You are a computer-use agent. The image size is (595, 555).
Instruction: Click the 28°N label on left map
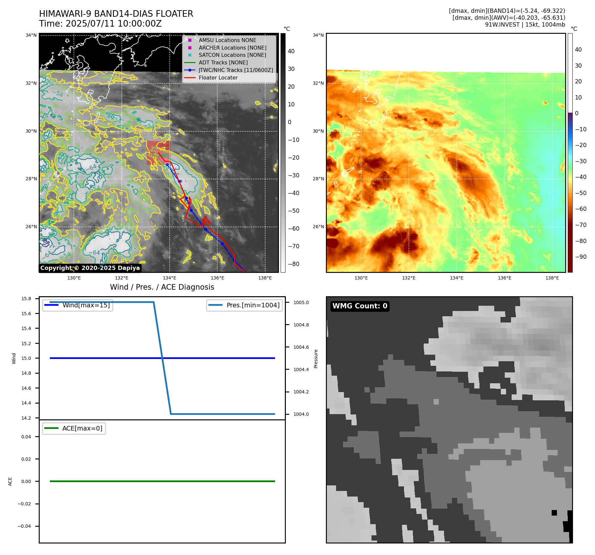(x=32, y=179)
